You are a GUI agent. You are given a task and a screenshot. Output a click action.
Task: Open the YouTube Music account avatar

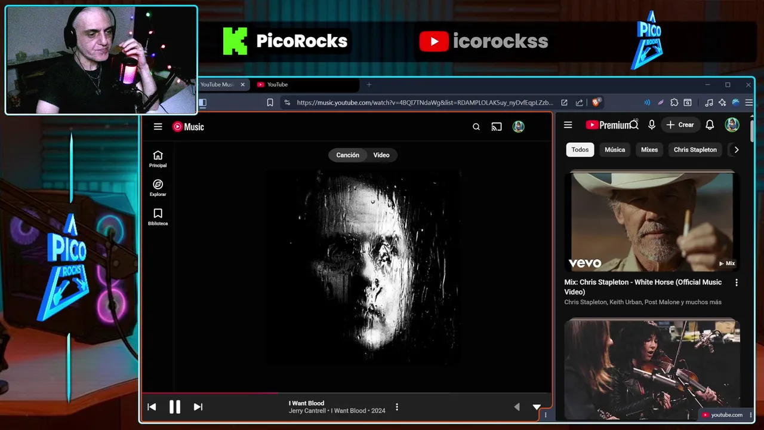pos(519,127)
